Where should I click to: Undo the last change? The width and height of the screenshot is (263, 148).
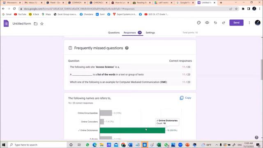point(215,23)
